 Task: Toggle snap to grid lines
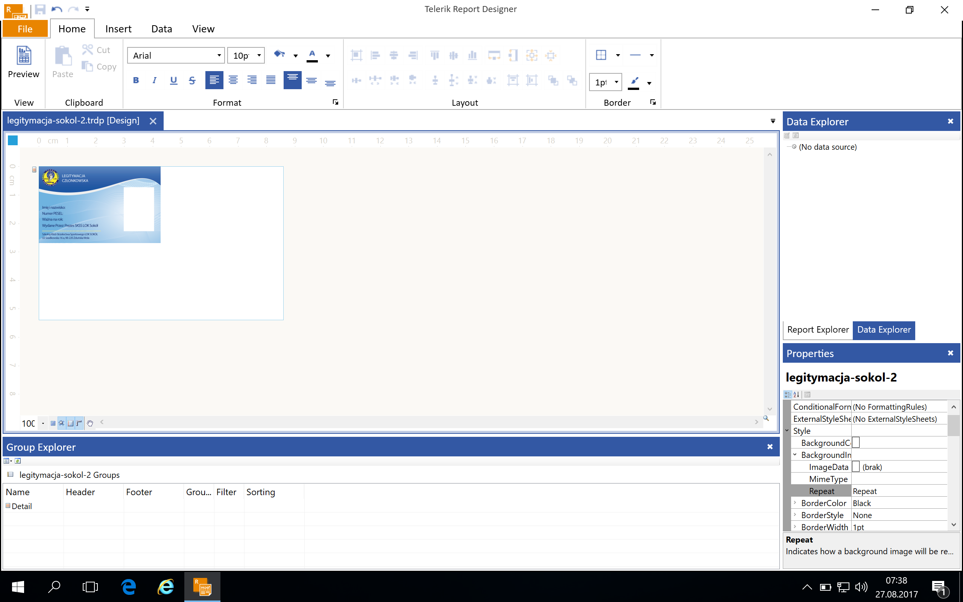tap(62, 423)
